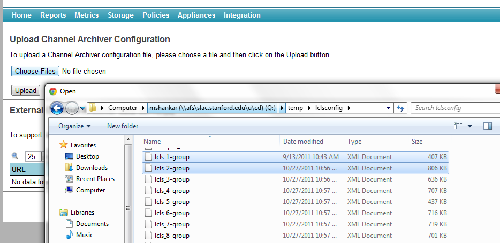500x243 pixels.
Task: Expand the Organize dropdown menu
Action: pyautogui.click(x=74, y=126)
